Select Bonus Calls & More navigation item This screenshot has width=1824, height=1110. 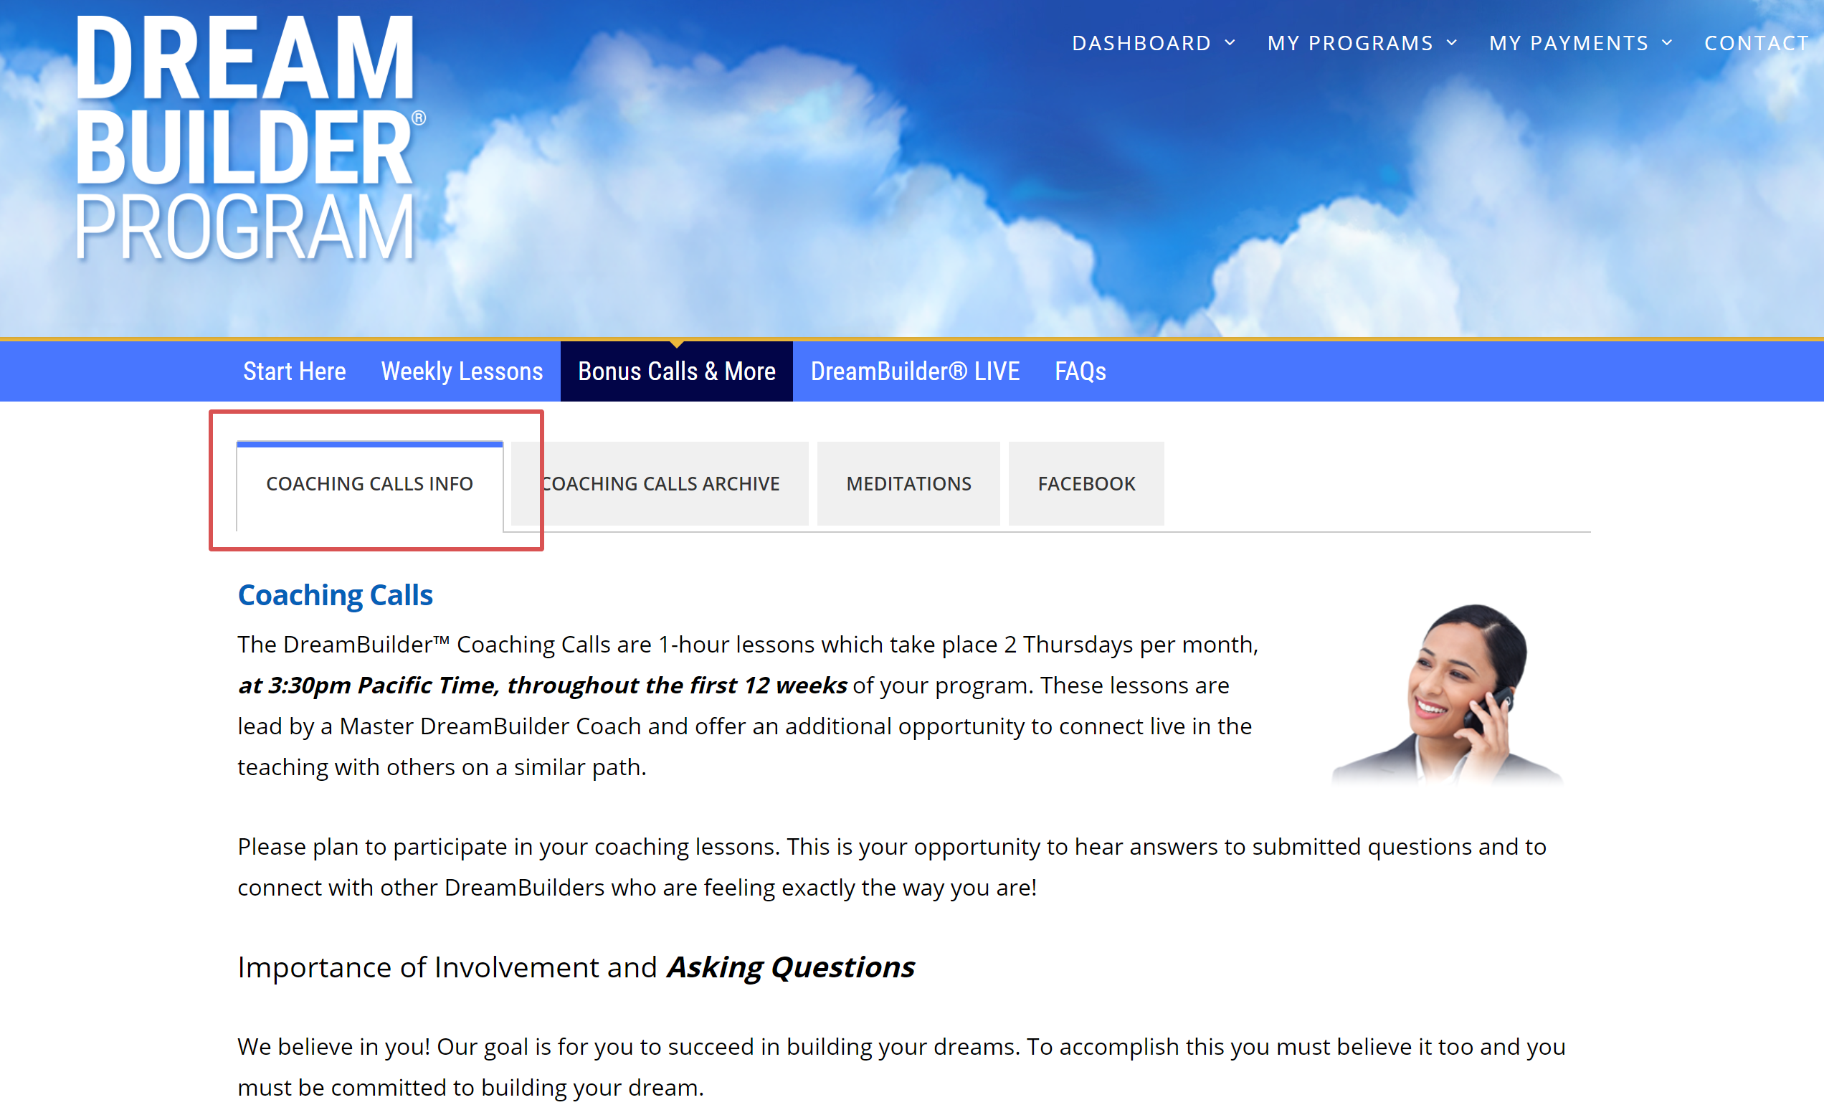point(677,371)
